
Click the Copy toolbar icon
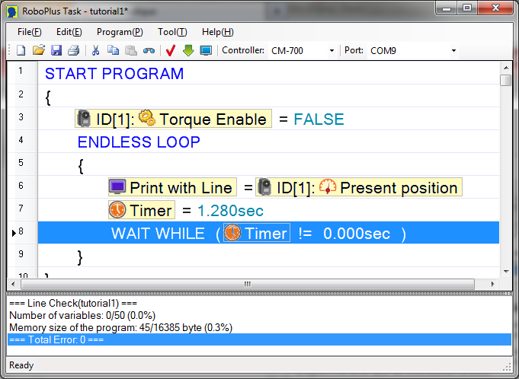(x=114, y=51)
